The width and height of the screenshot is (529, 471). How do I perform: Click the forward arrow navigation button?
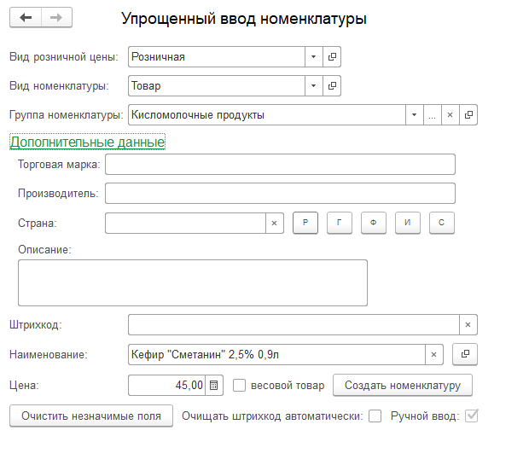pyautogui.click(x=56, y=18)
